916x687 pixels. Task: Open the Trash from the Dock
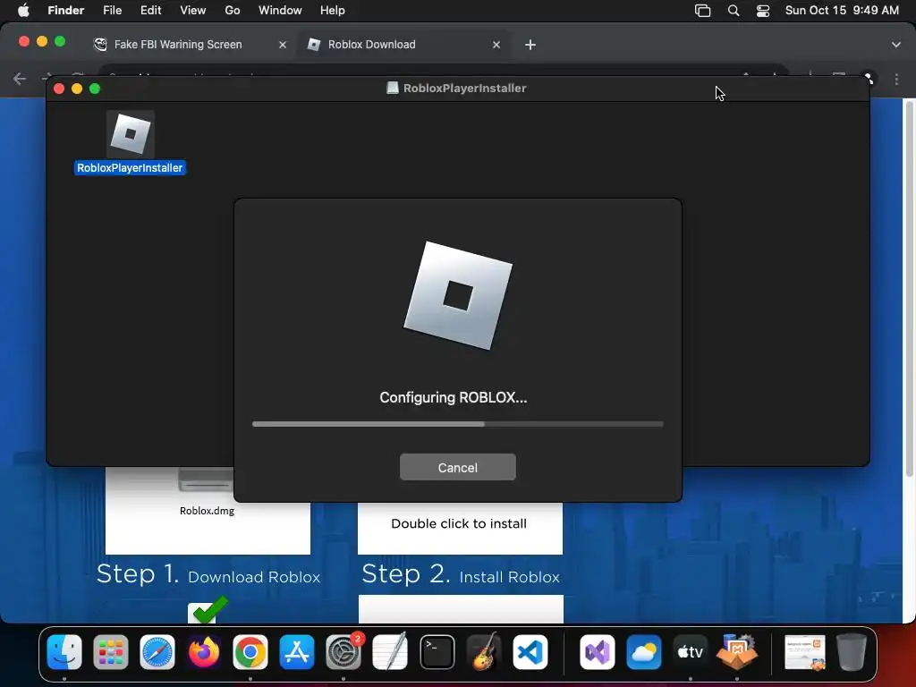tap(852, 652)
